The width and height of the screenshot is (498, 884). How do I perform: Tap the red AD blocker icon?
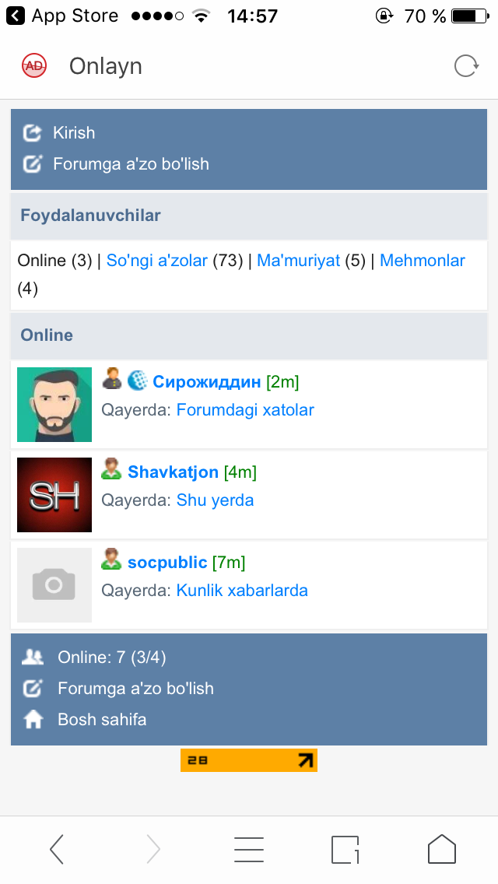(x=33, y=66)
